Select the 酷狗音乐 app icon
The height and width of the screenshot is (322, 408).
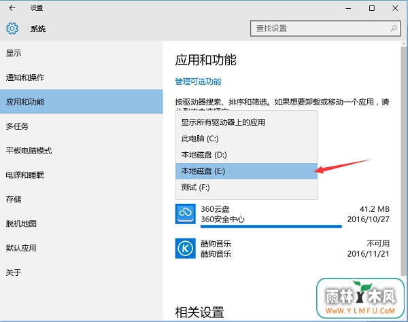[185, 249]
